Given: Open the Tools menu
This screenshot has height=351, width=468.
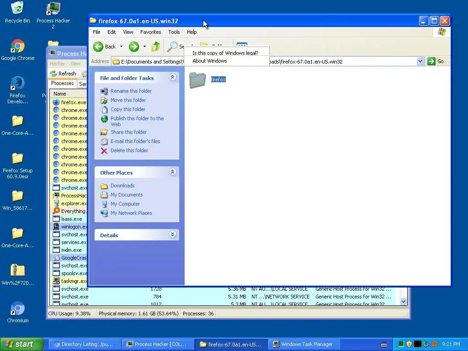Looking at the screenshot, I should point(174,32).
